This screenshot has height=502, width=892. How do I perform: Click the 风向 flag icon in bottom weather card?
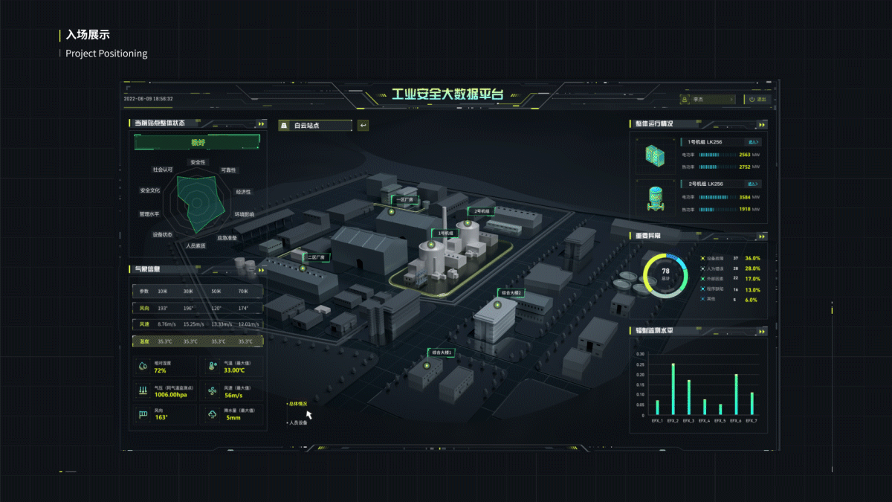point(143,414)
